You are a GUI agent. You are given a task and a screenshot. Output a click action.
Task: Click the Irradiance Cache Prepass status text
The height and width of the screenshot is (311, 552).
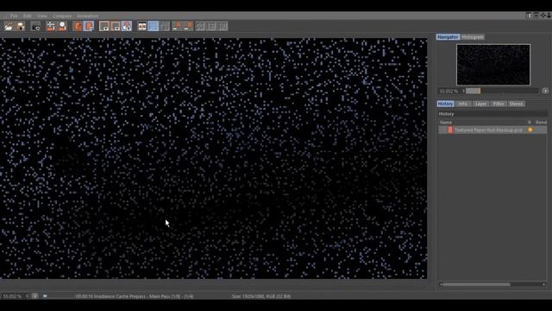(x=135, y=296)
